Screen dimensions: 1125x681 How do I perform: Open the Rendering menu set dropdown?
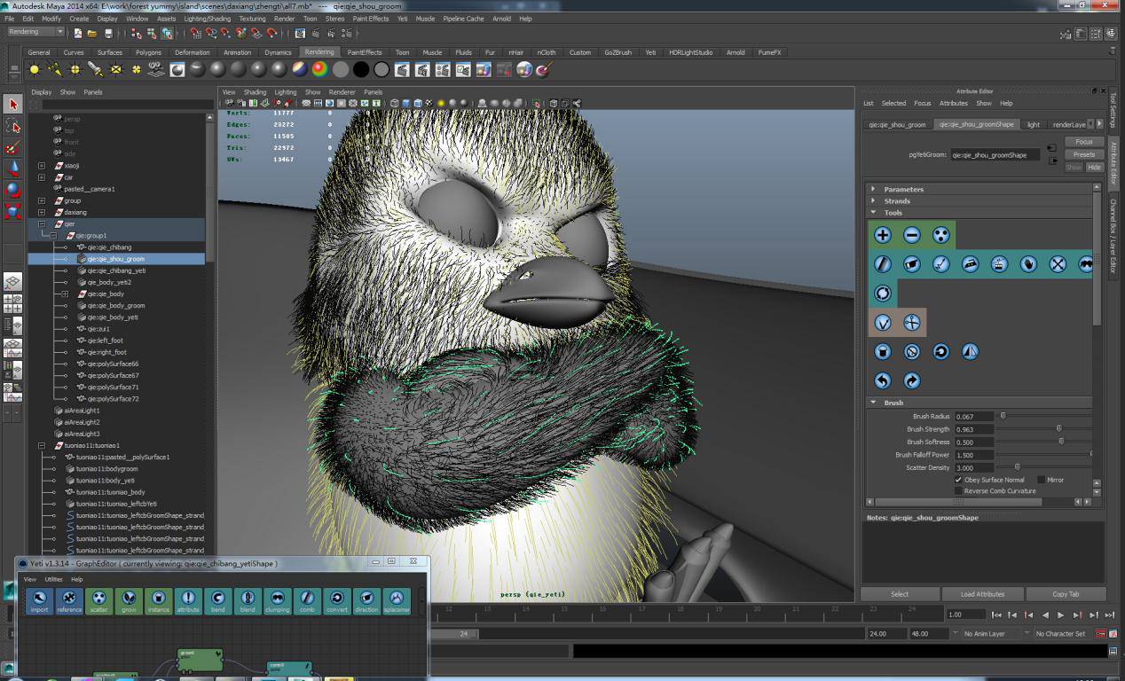click(35, 32)
